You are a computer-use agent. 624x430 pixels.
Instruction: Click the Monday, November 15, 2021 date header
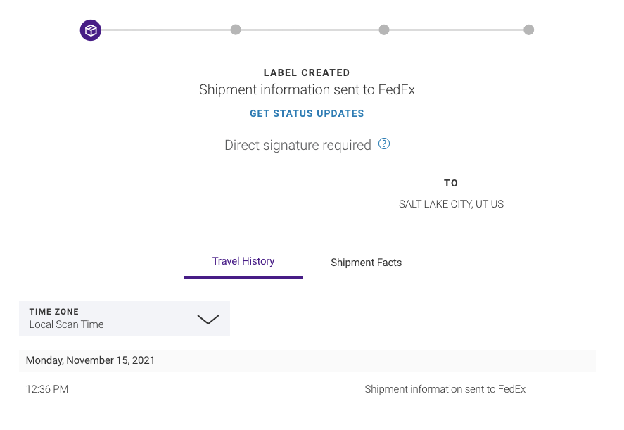(90, 360)
